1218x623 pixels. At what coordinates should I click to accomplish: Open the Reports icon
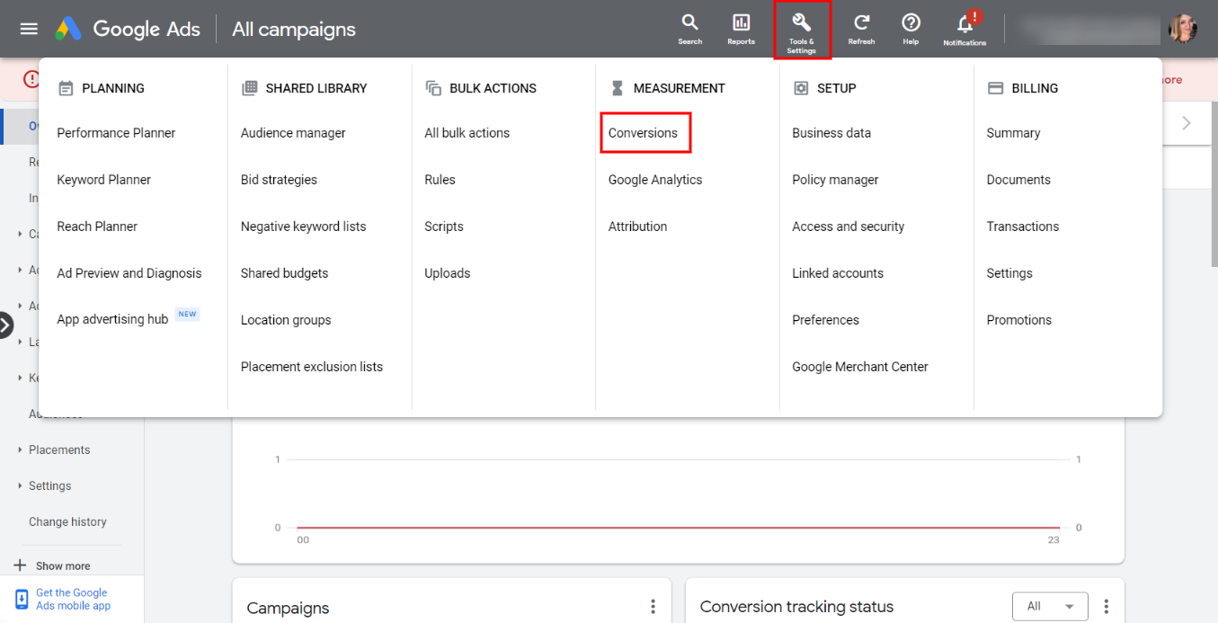coord(741,27)
